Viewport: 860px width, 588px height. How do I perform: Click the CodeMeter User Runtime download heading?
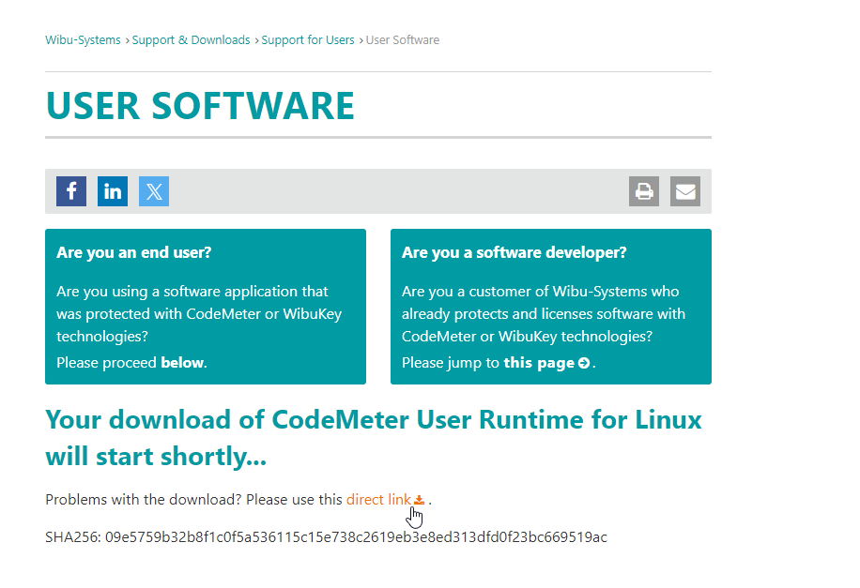tap(374, 438)
